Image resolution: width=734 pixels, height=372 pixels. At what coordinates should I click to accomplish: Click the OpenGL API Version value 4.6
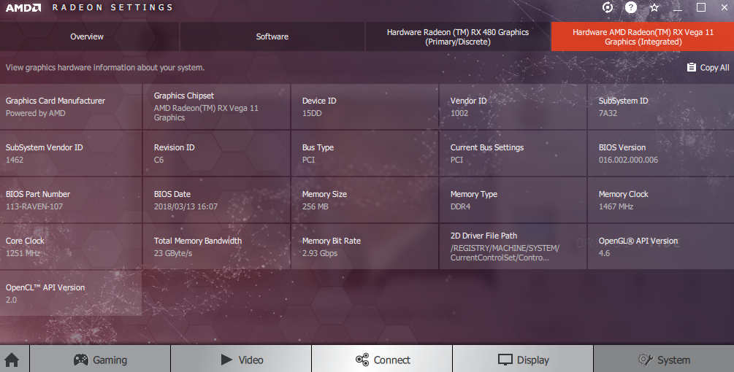(x=604, y=253)
